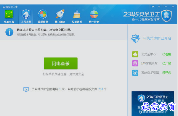Click the 2345安全卫士 shield logo
The image size is (178, 116).
pyautogui.click(x=166, y=16)
